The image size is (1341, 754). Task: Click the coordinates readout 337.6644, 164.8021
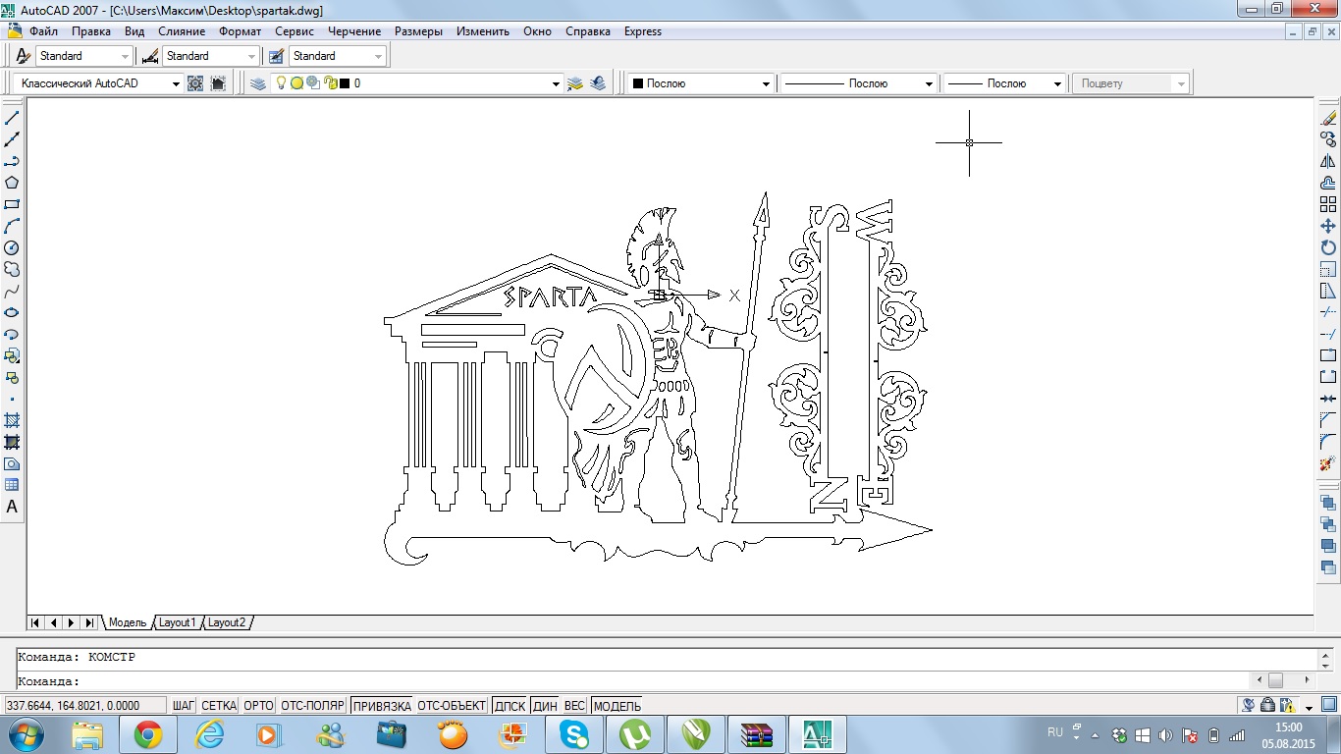(85, 706)
